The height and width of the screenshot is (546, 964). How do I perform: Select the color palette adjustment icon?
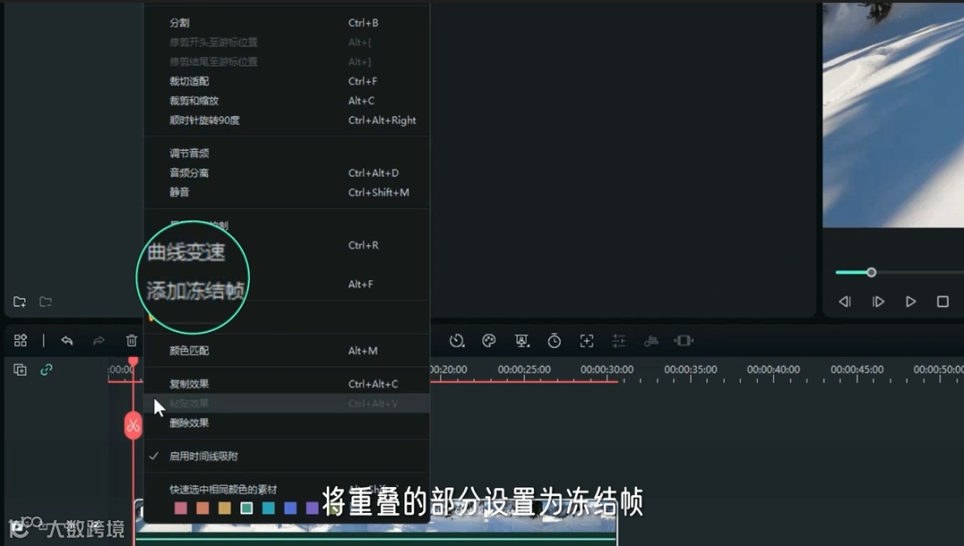pyautogui.click(x=489, y=340)
